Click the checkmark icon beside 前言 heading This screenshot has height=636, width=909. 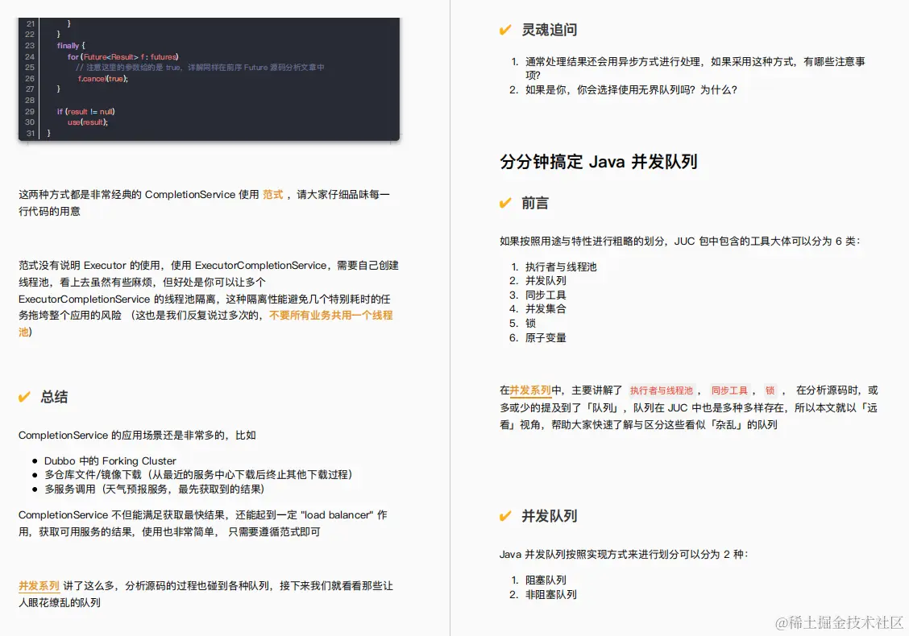pyautogui.click(x=505, y=203)
